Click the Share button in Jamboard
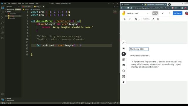This screenshot has width=188, height=106. 177,13
